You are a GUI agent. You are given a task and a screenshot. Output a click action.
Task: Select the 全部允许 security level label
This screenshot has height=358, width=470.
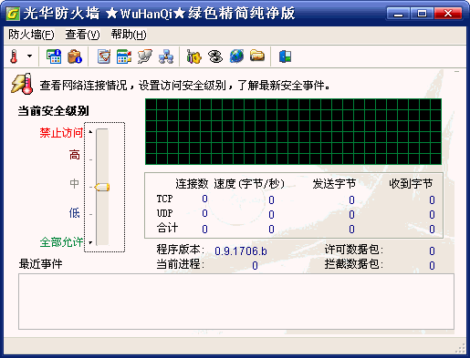coord(61,242)
